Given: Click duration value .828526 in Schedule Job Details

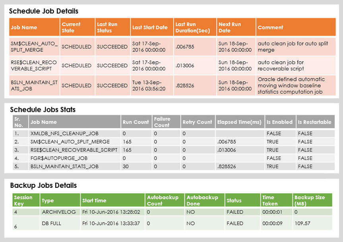Looking at the screenshot, I should pos(185,86).
